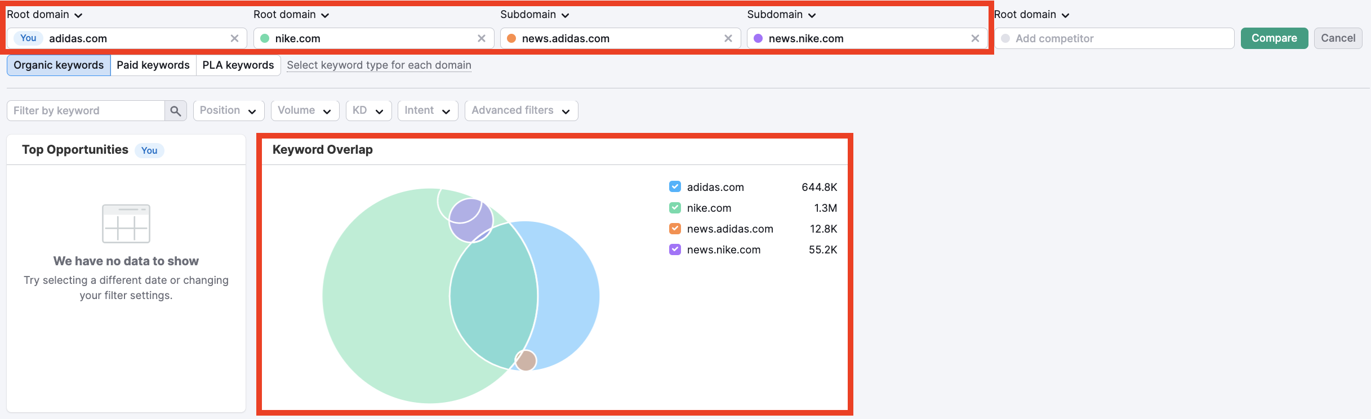Remove adidas.com with its X icon

point(234,38)
